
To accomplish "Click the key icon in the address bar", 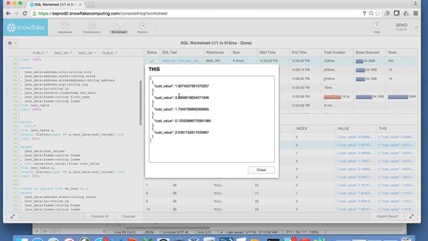I will pyautogui.click(x=364, y=13).
